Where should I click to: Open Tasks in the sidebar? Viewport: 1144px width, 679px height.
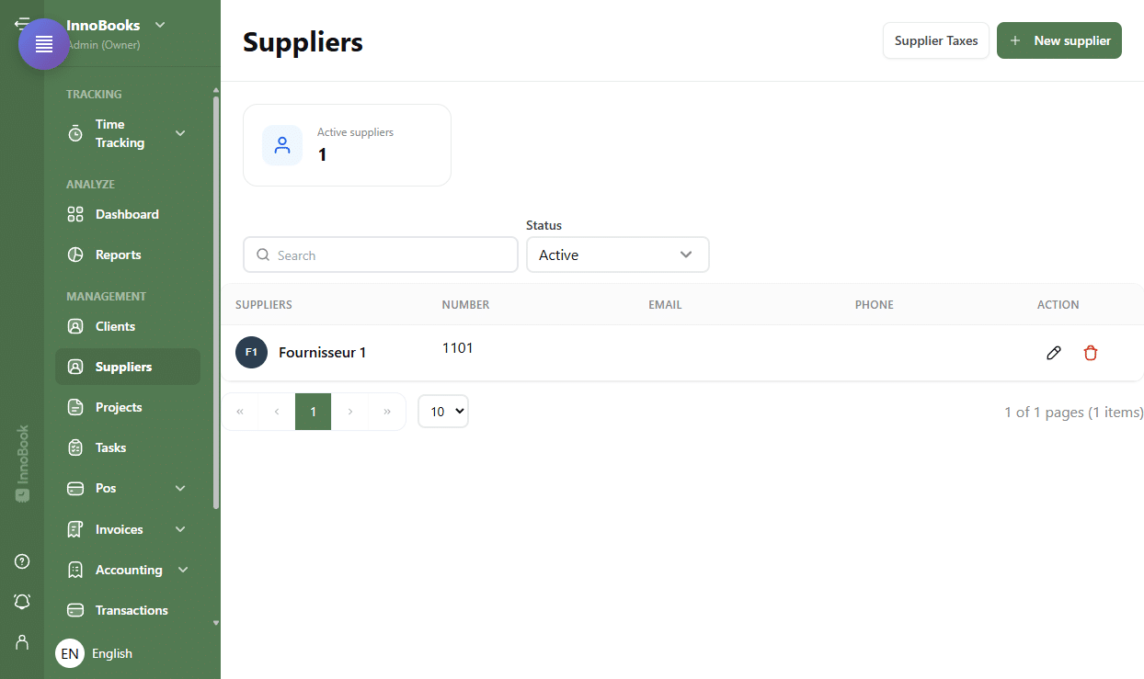point(128,447)
